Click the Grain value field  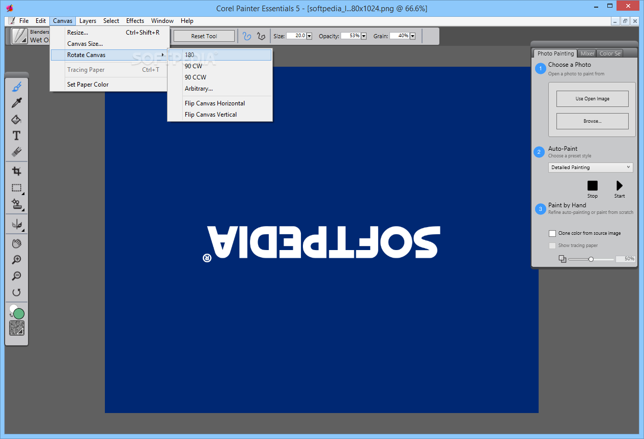[399, 36]
